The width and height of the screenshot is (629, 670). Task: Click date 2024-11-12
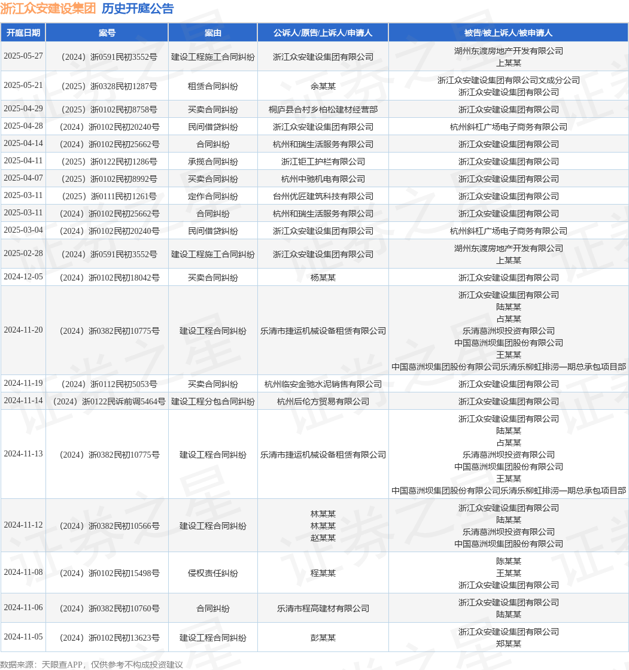click(x=23, y=525)
